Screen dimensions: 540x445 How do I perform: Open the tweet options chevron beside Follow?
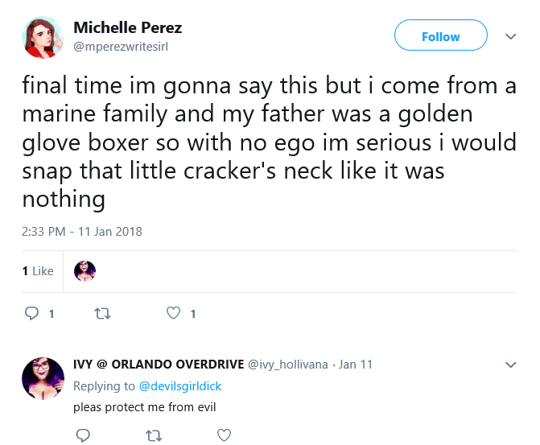511,36
